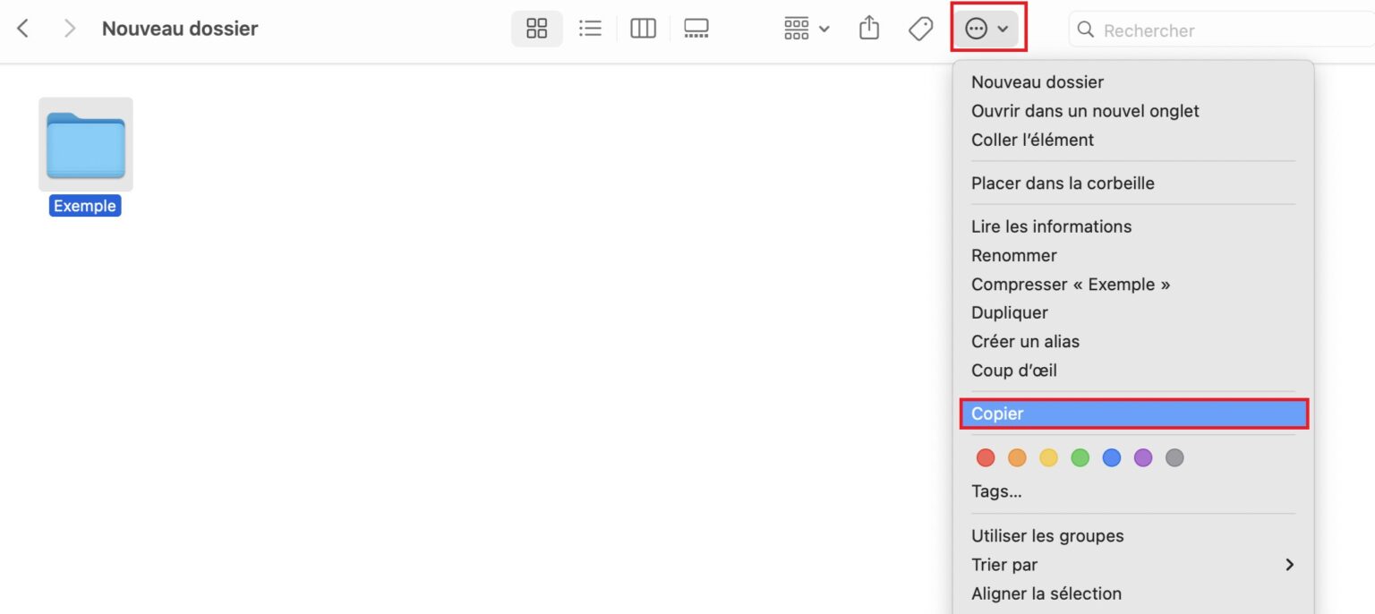
Task: Switch to column view layout
Action: click(x=643, y=28)
